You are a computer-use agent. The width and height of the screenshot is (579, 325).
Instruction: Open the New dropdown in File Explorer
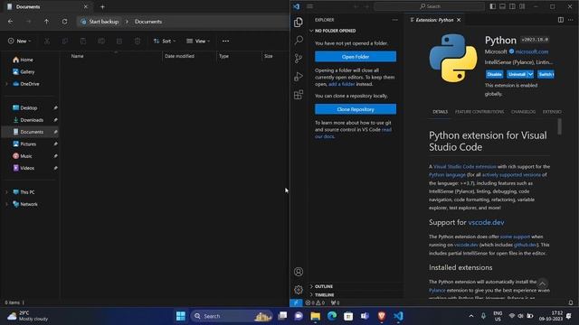(x=19, y=41)
